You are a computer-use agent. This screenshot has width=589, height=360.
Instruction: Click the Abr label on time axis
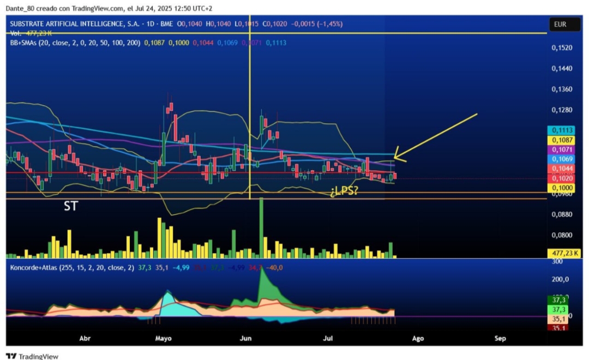[x=85, y=338]
